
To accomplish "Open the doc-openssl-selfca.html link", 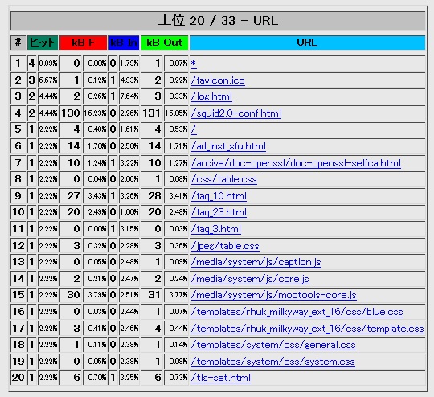I will pyautogui.click(x=296, y=163).
